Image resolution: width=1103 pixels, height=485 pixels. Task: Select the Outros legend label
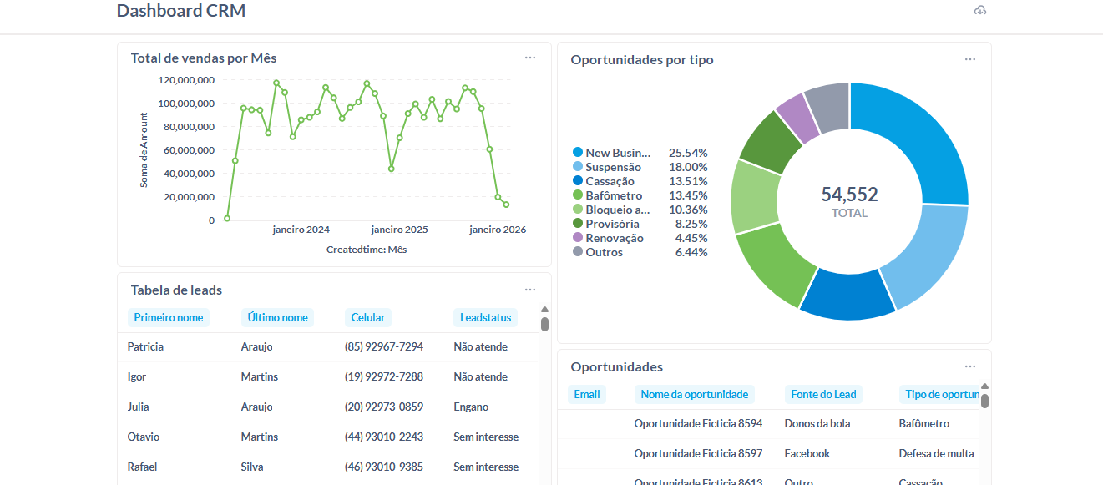click(605, 252)
